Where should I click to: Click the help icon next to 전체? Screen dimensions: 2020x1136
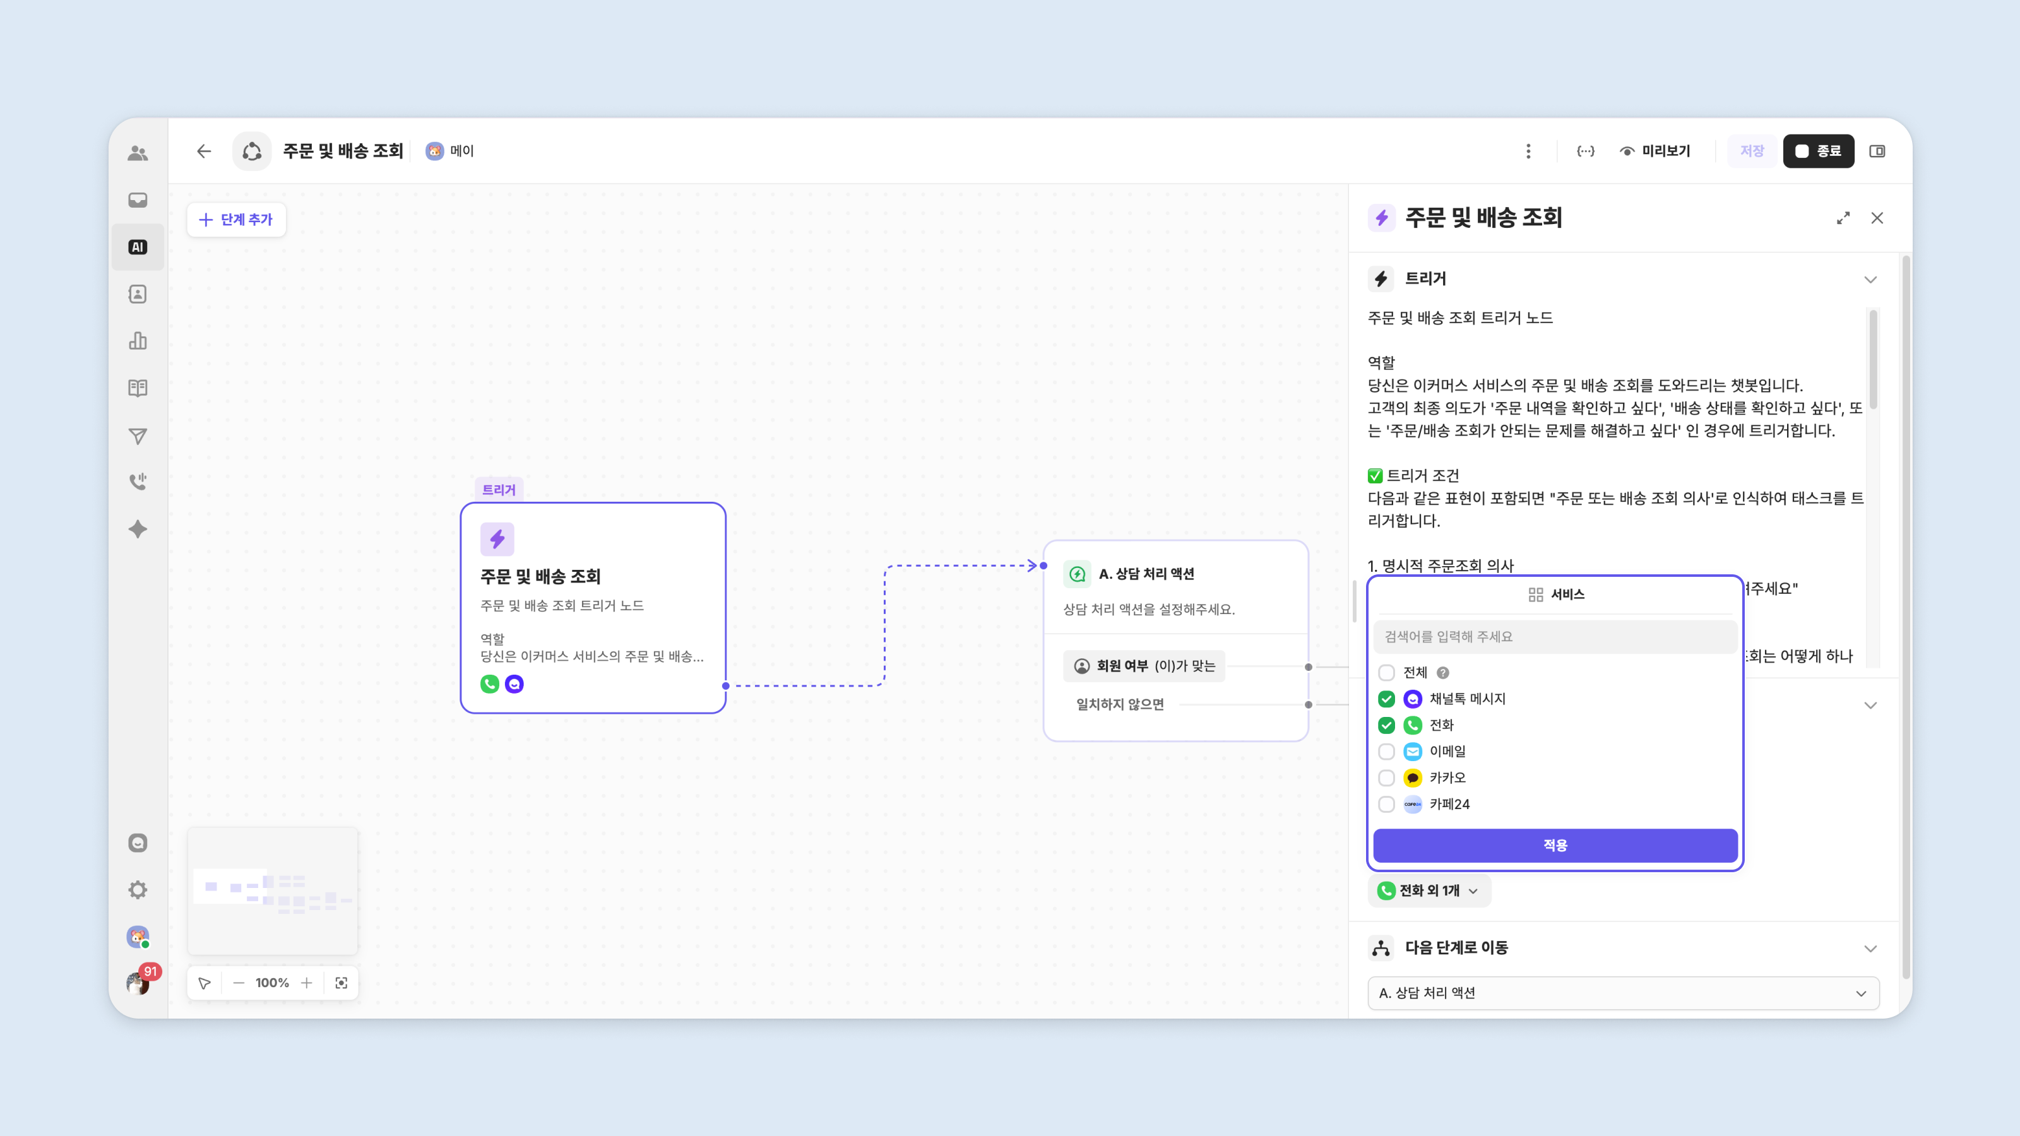[x=1443, y=673]
